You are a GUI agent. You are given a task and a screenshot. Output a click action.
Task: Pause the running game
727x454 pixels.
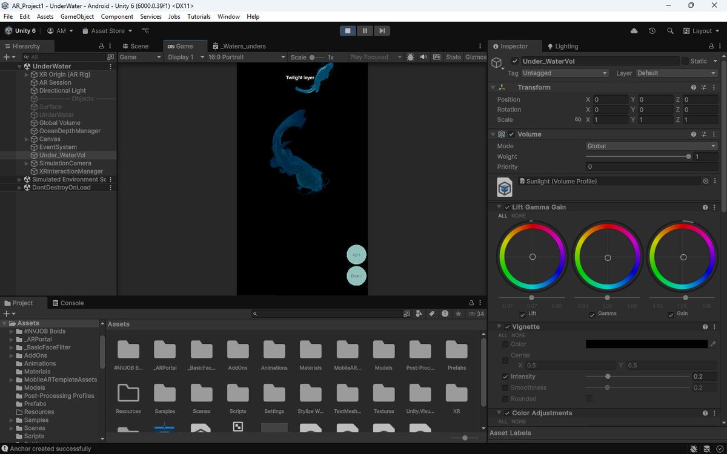[x=365, y=30]
